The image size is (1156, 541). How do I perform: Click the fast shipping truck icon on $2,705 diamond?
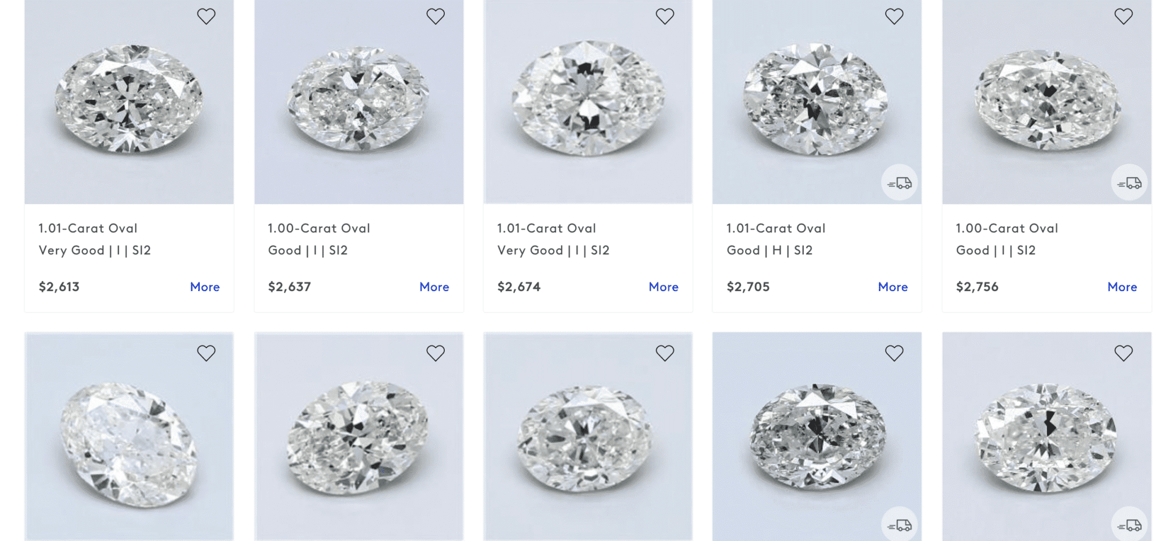click(899, 182)
